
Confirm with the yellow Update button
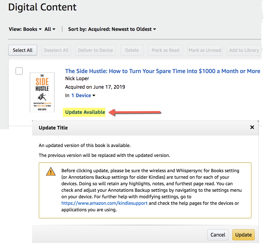[244, 235]
